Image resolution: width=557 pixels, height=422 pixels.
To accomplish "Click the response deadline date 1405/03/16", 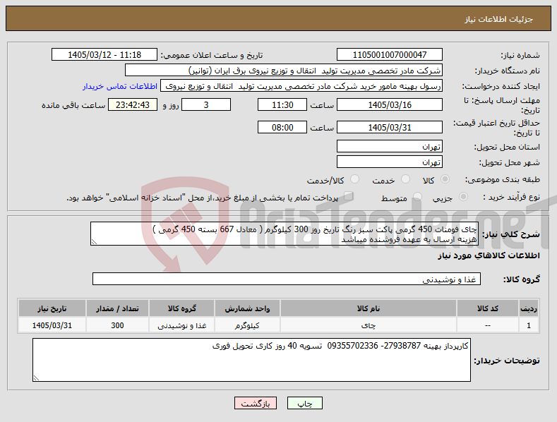I will 389,104.
